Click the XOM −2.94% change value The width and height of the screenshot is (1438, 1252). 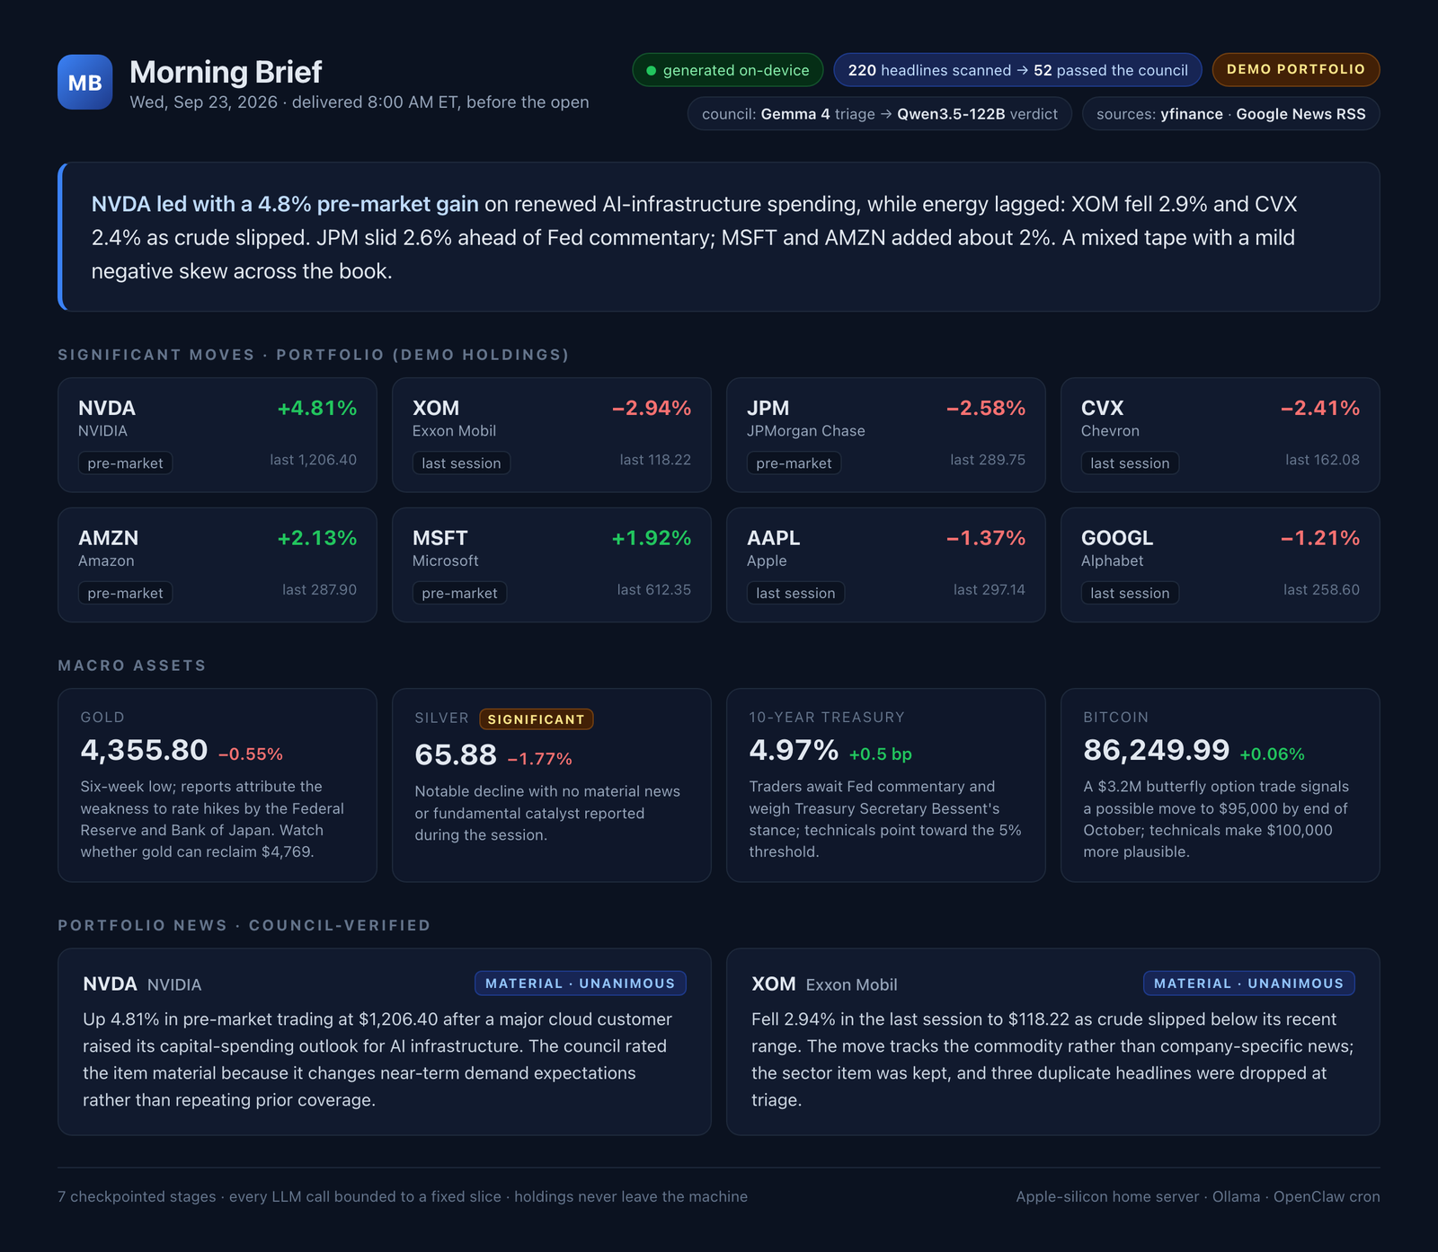click(x=652, y=408)
